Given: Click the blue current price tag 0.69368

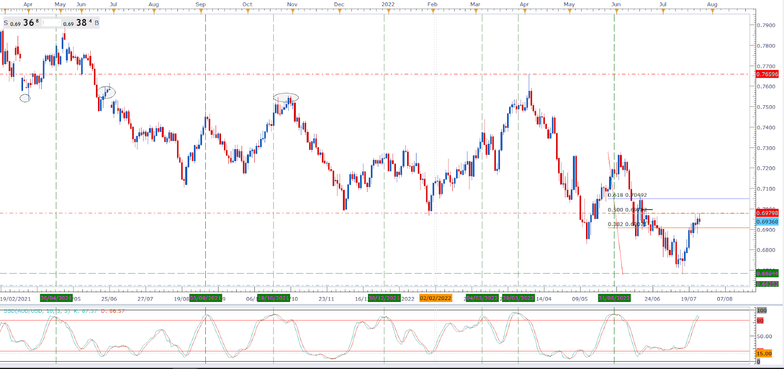Looking at the screenshot, I should coord(767,222).
